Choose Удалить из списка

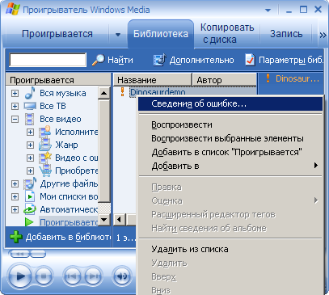(230, 249)
